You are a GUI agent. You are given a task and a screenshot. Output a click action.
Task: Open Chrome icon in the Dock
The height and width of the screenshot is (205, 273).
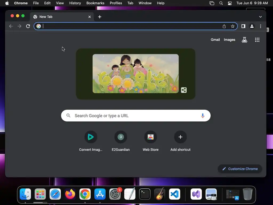pos(85,194)
